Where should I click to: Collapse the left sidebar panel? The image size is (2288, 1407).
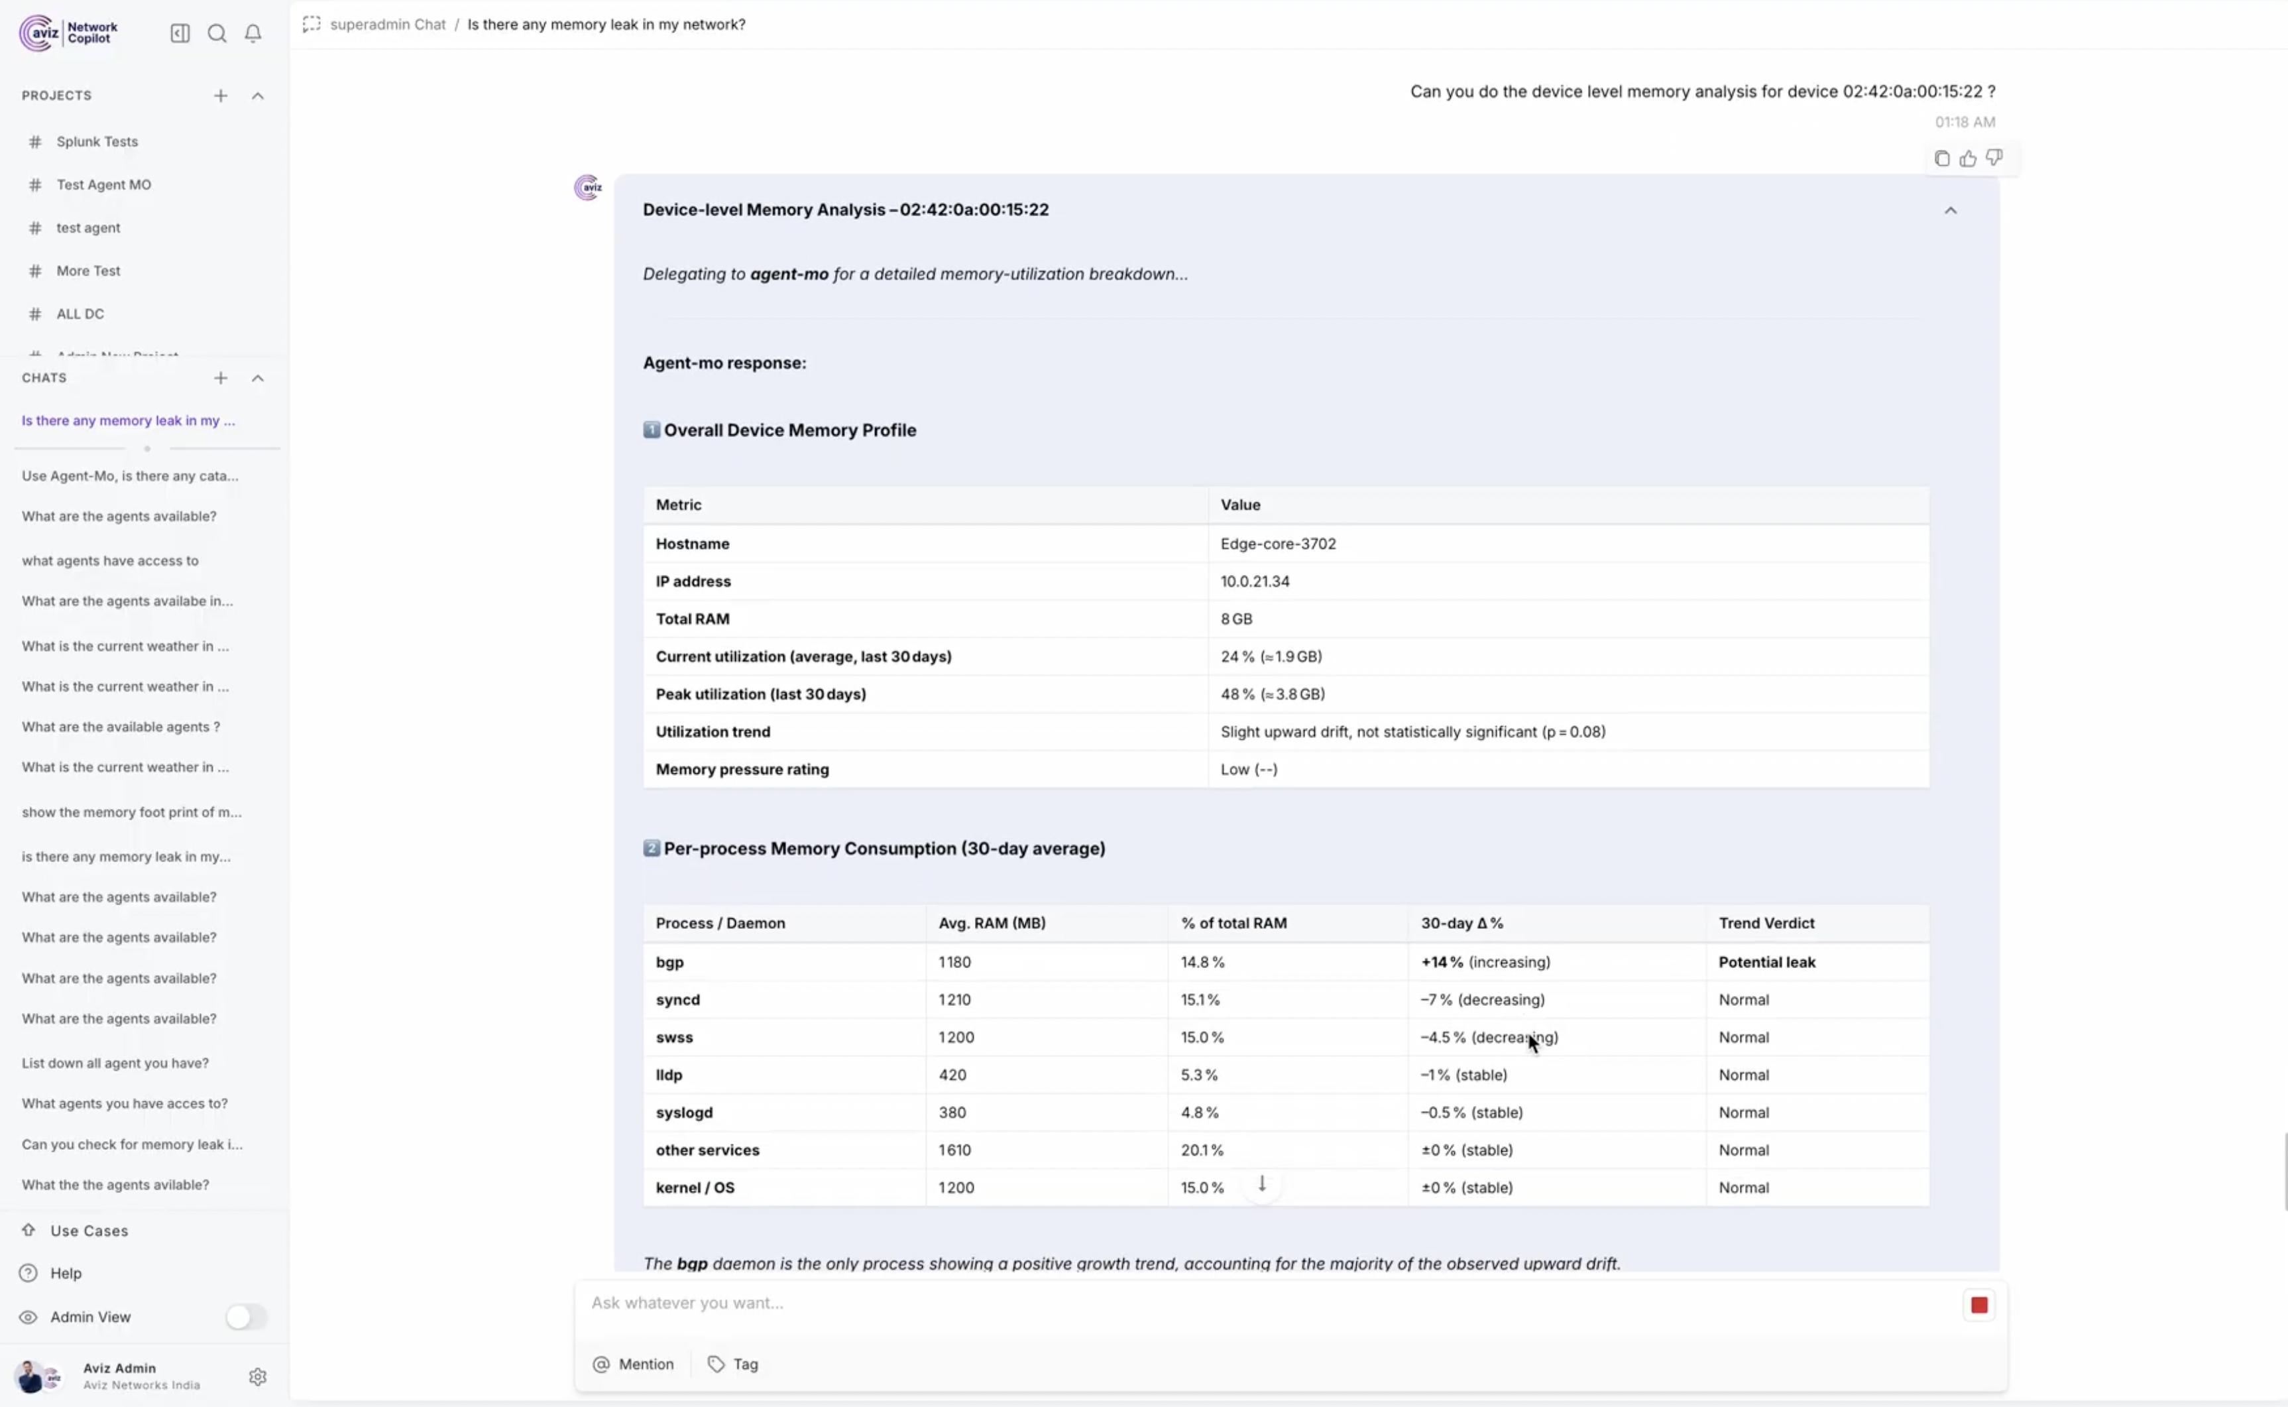tap(178, 32)
